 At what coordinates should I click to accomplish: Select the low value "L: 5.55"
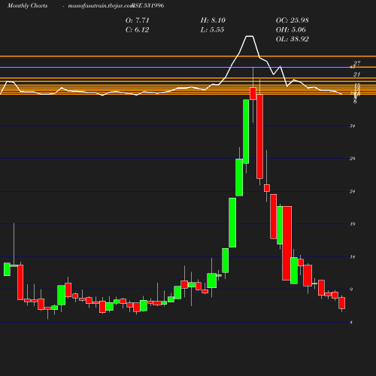click(212, 29)
